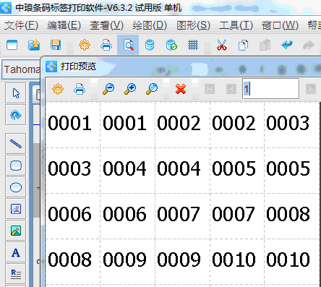Click the 打印预览 window title

[x=78, y=67]
